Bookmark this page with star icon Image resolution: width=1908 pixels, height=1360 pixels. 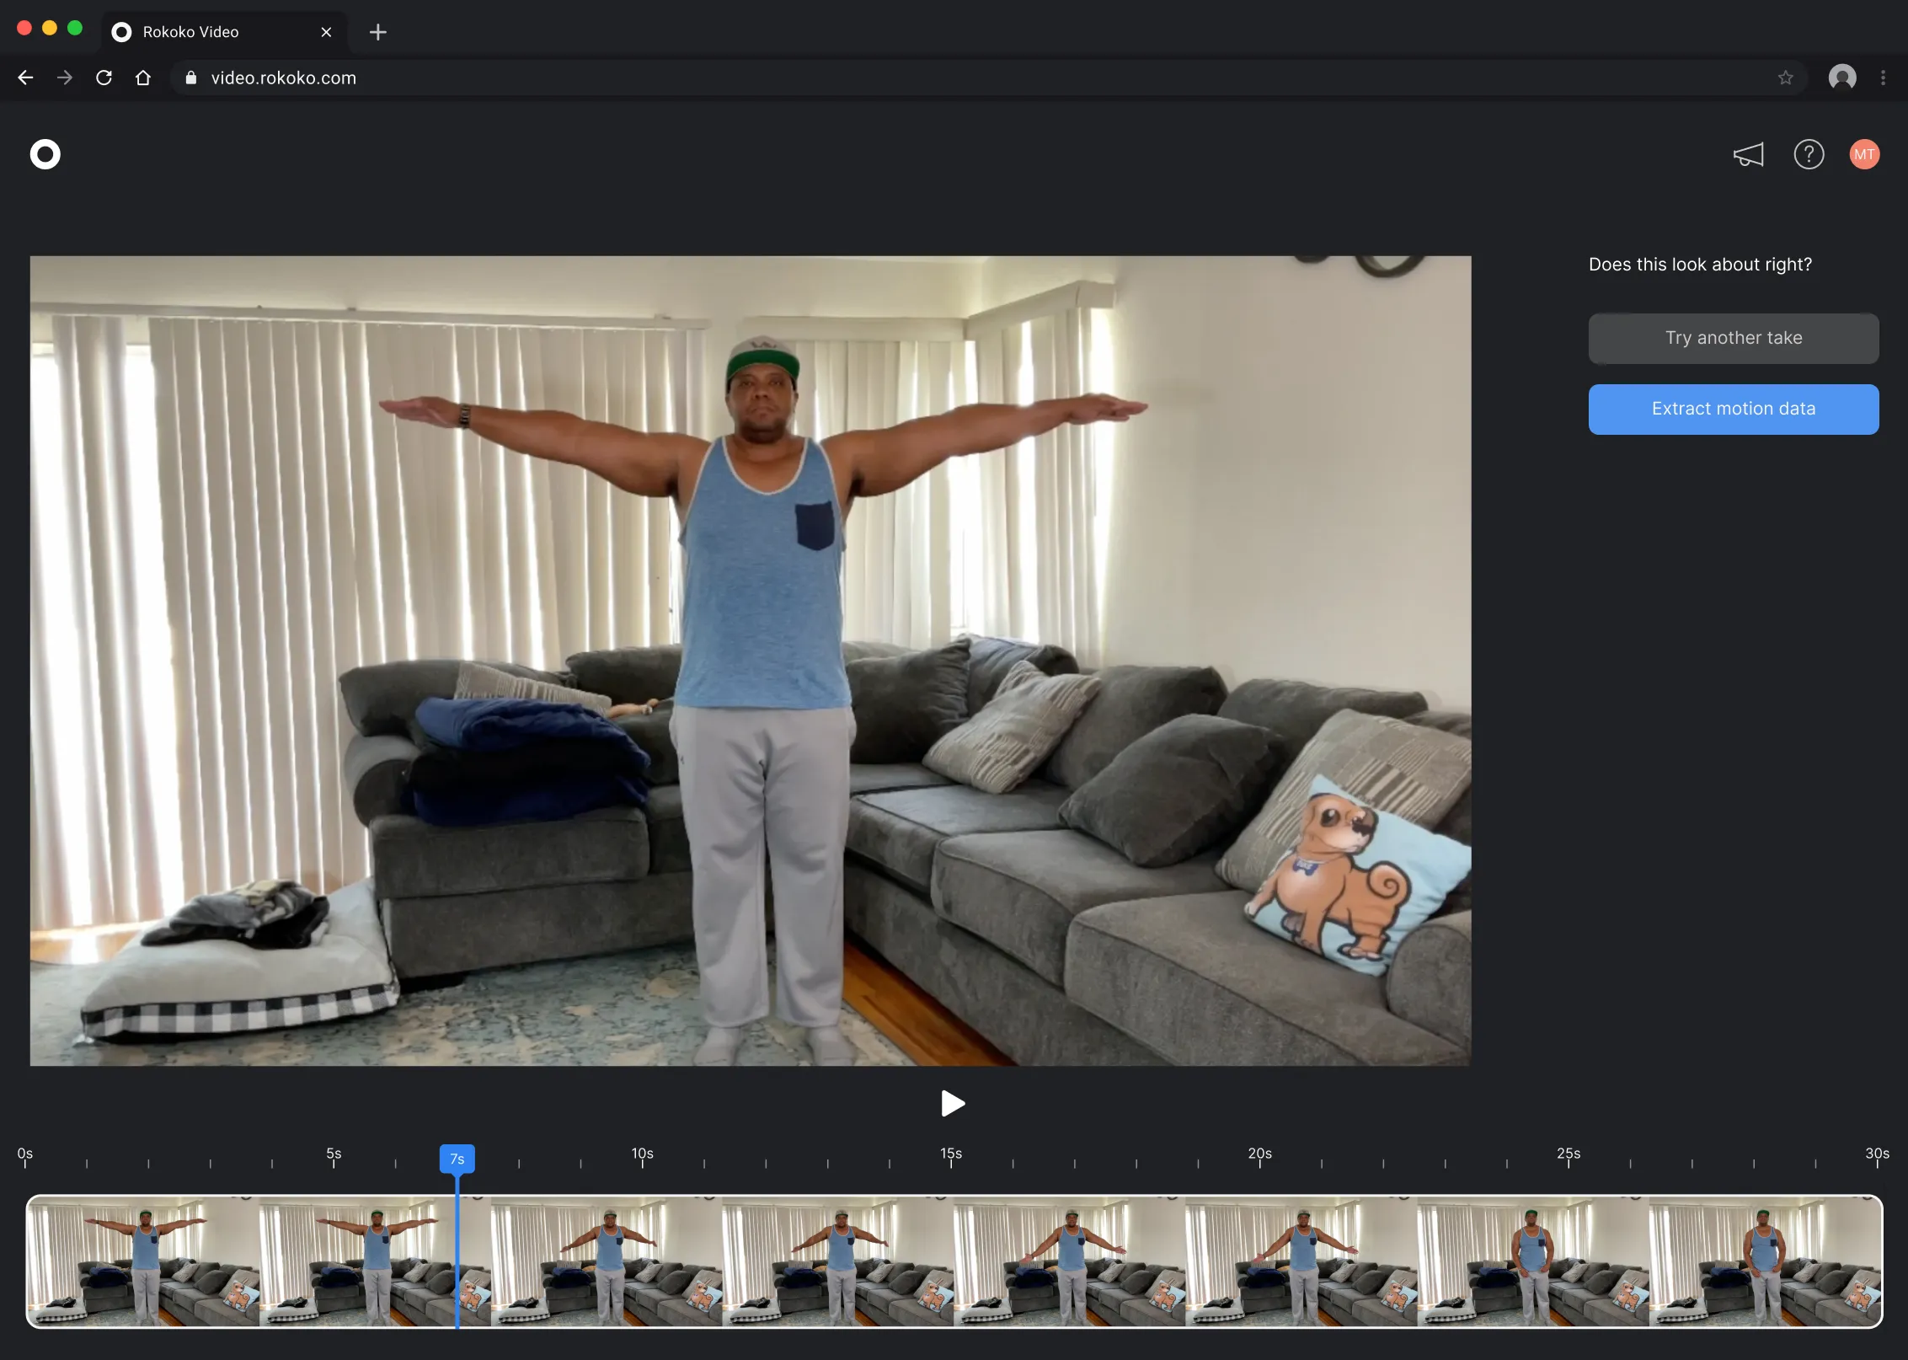[1785, 78]
